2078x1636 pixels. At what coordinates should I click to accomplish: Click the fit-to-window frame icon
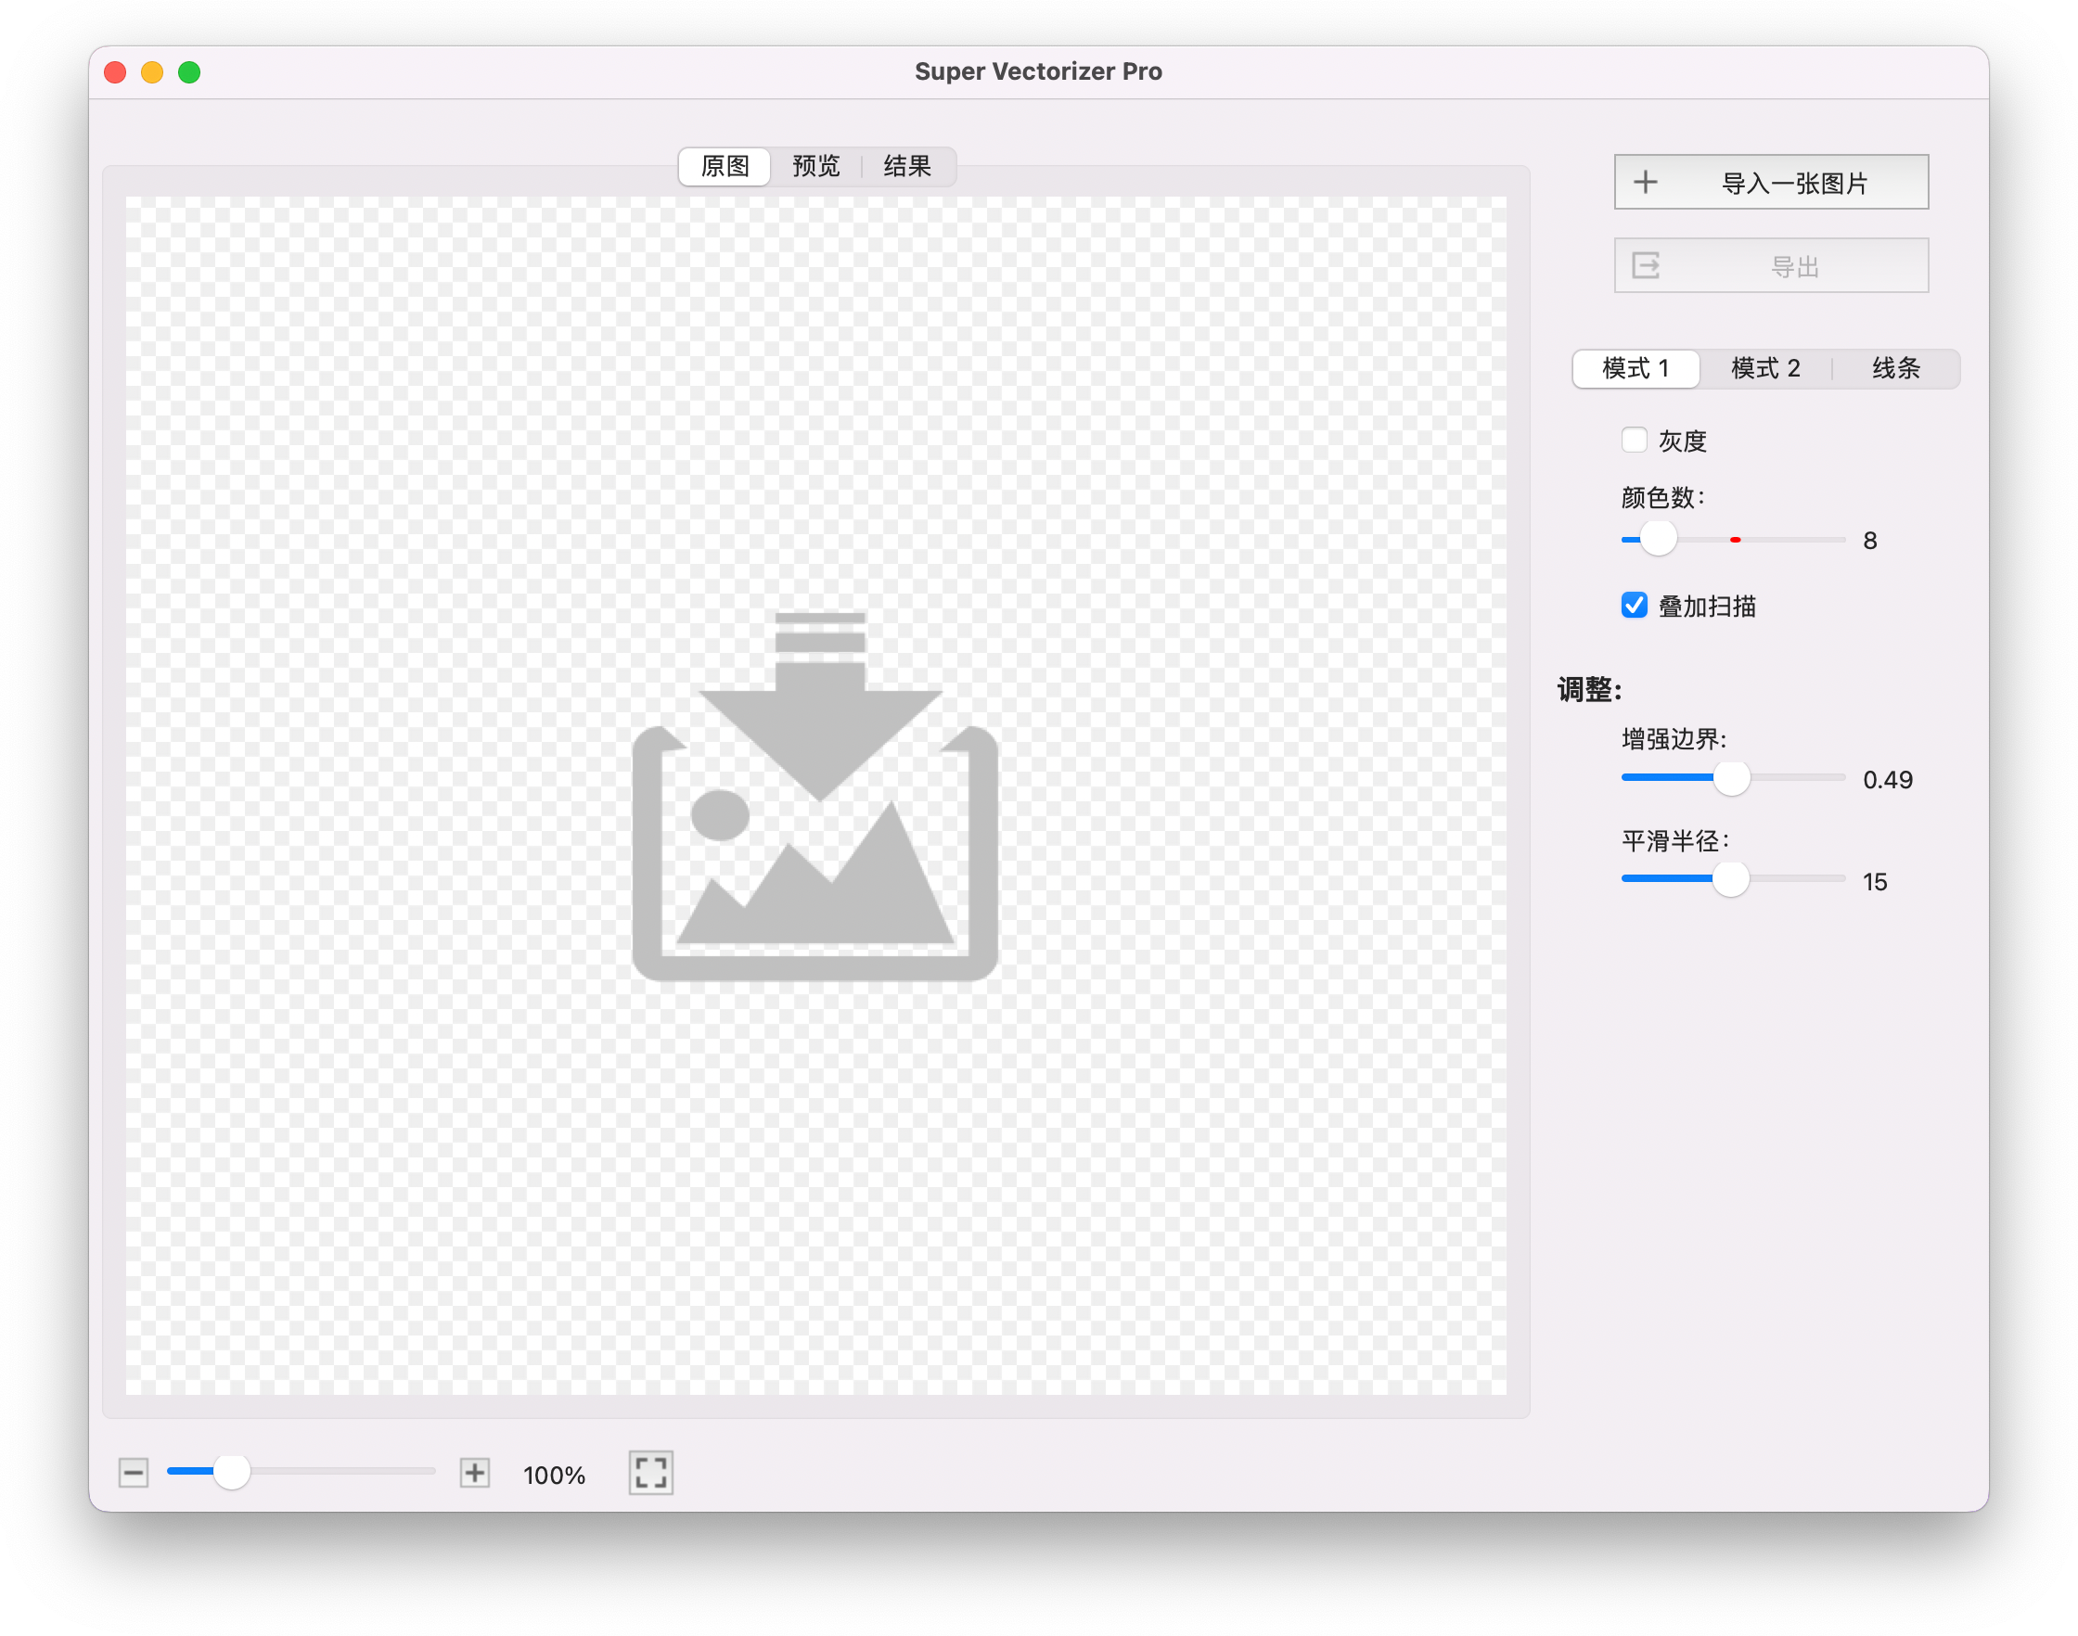pyautogui.click(x=651, y=1472)
